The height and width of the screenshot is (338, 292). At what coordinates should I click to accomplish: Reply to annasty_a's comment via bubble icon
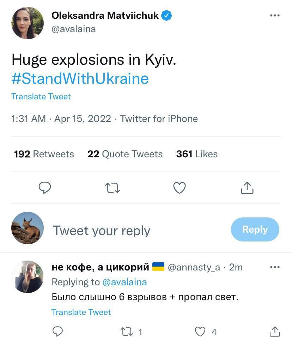(x=57, y=331)
